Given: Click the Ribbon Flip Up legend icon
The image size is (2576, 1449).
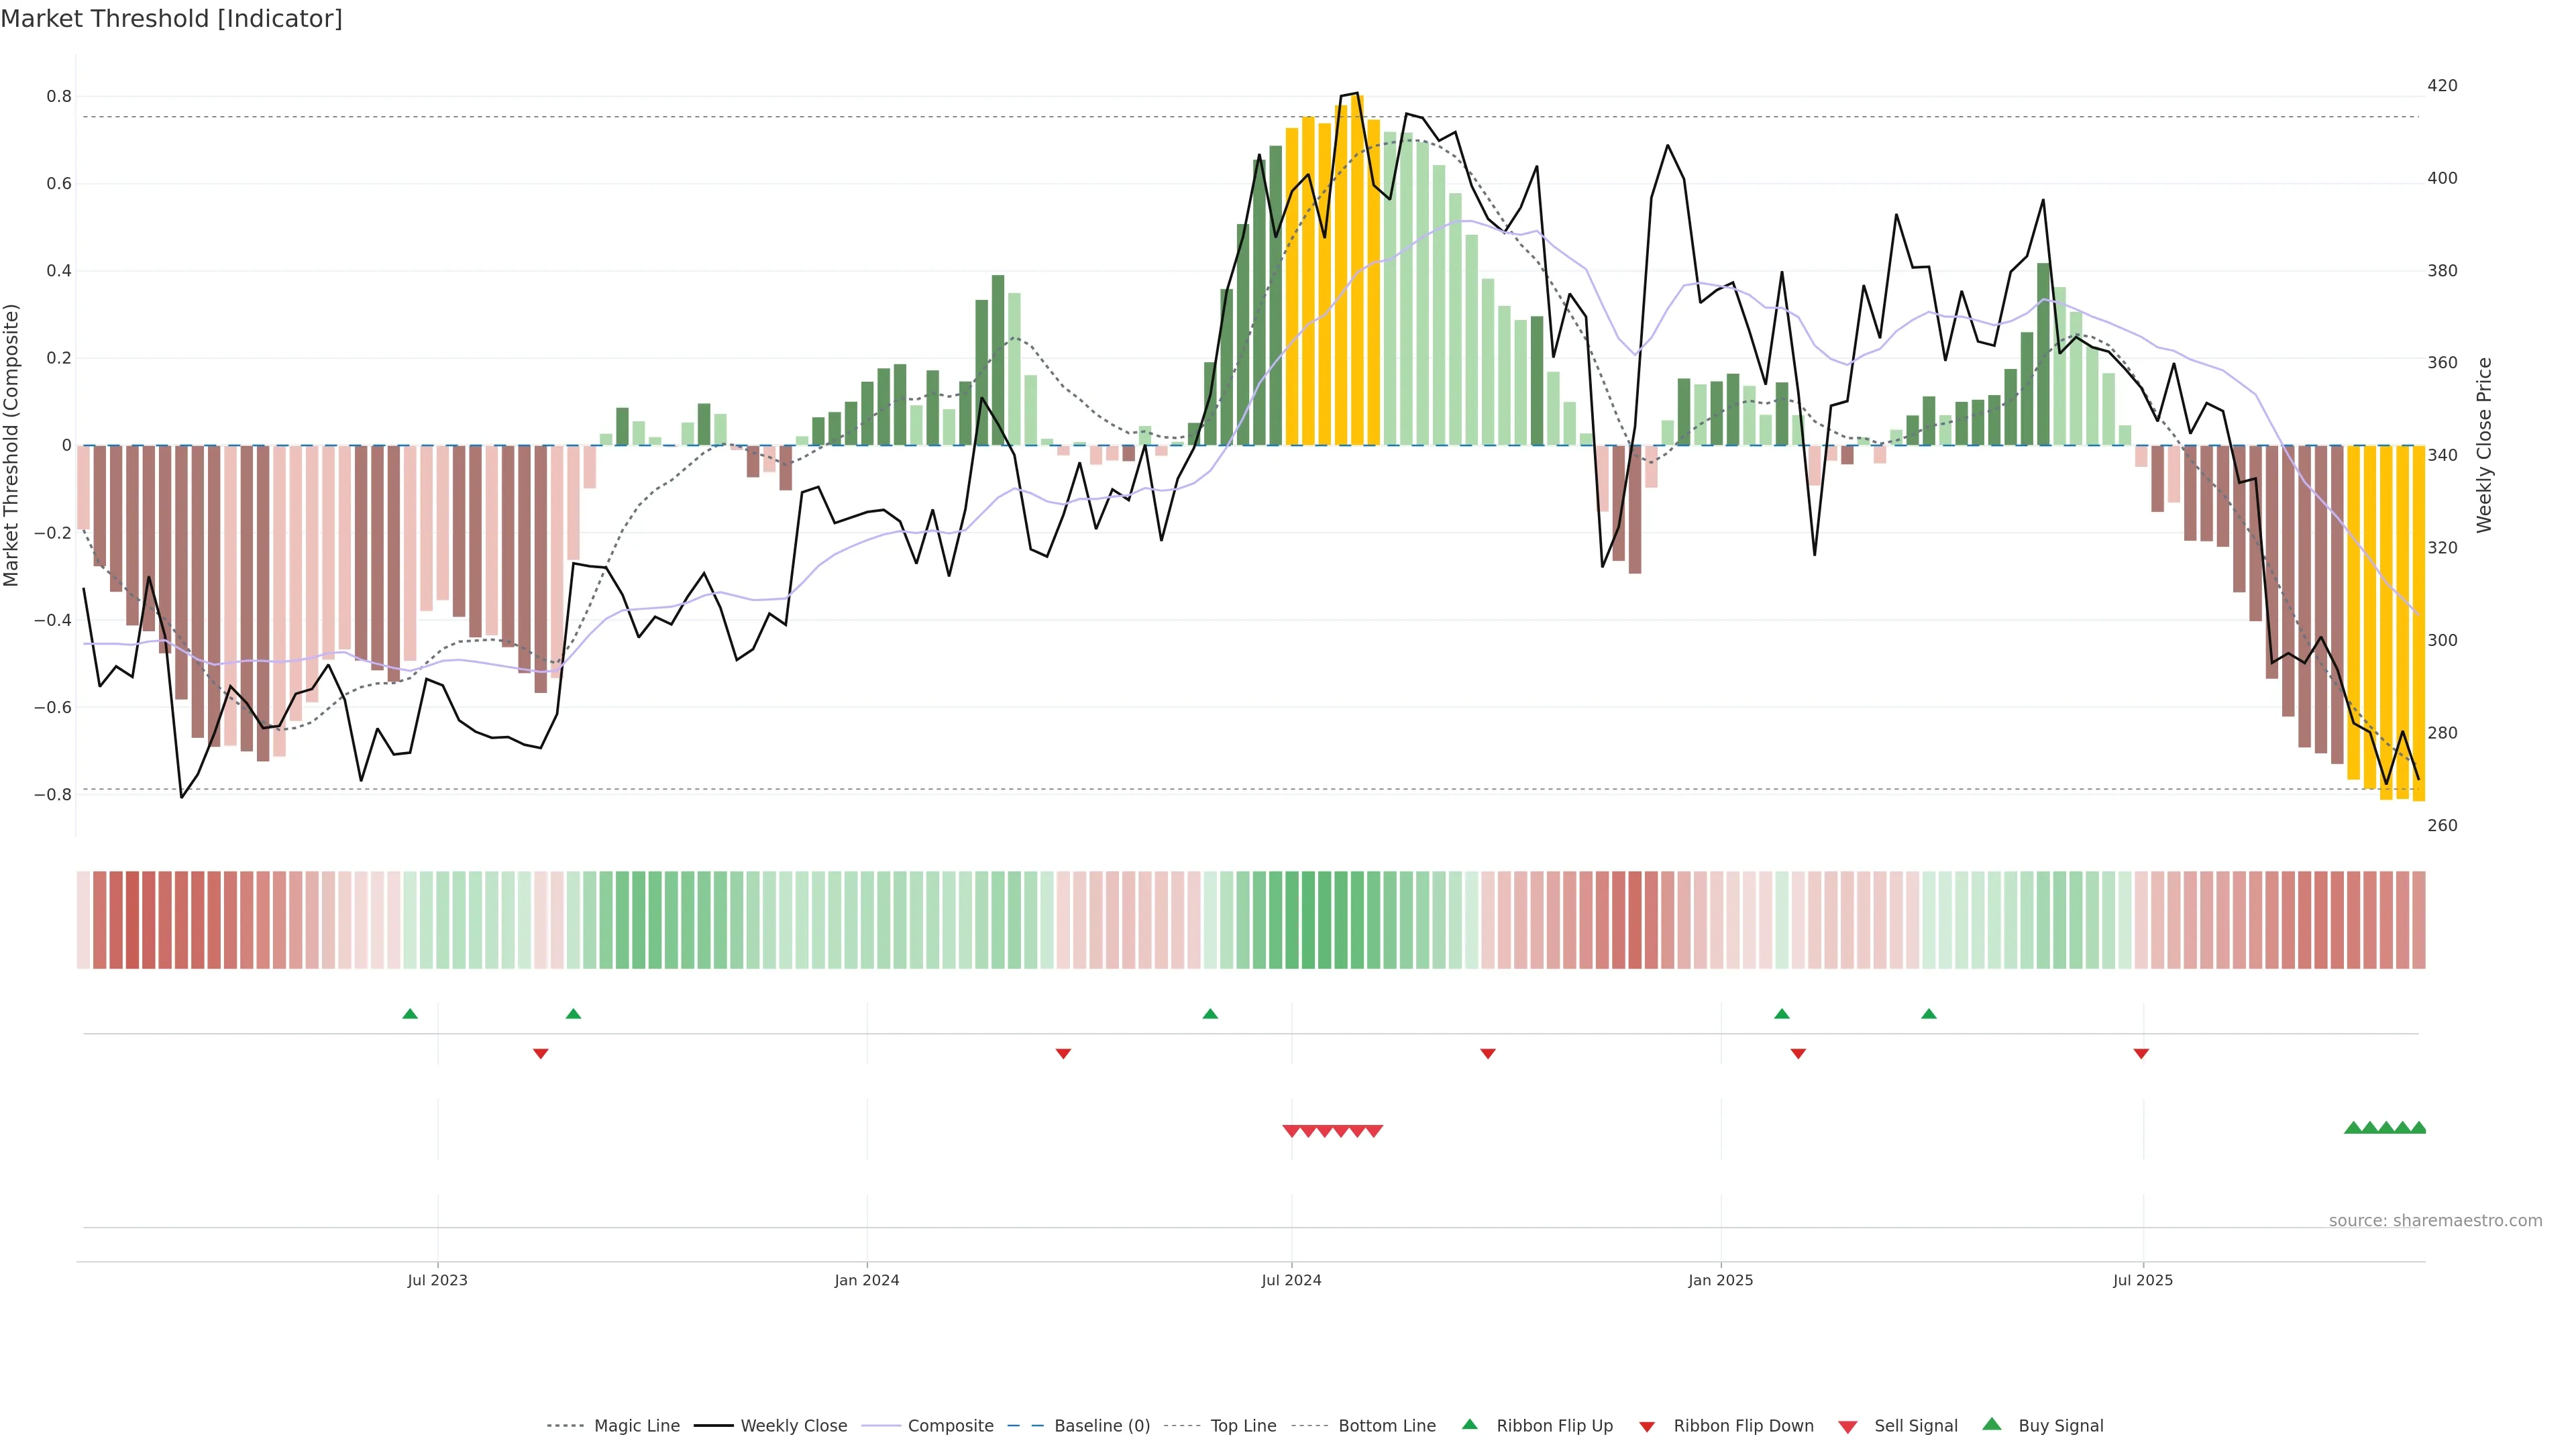Looking at the screenshot, I should [1470, 1424].
